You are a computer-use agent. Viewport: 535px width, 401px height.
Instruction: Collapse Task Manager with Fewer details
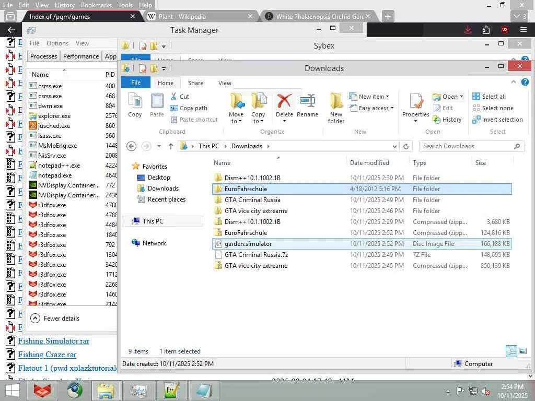tap(55, 319)
